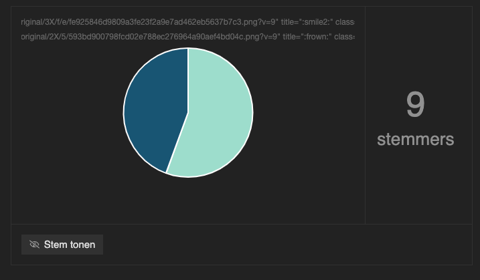Click the large number 9
This screenshot has height=280, width=480.
[416, 104]
